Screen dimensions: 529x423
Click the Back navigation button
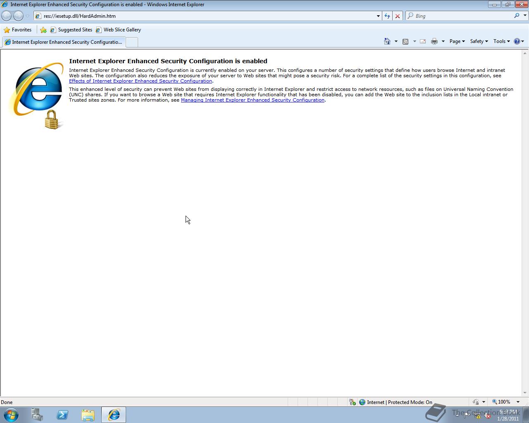[7, 16]
